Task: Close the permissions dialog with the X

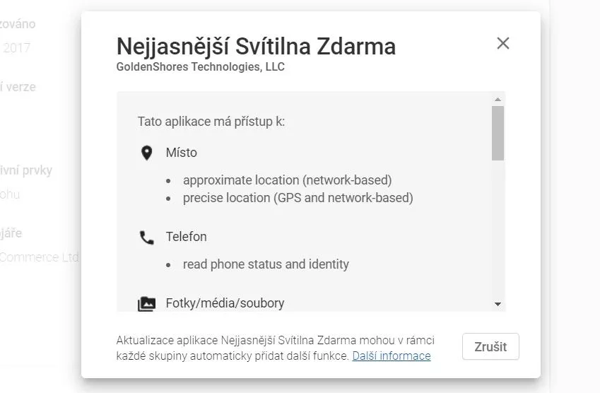Action: tap(502, 43)
